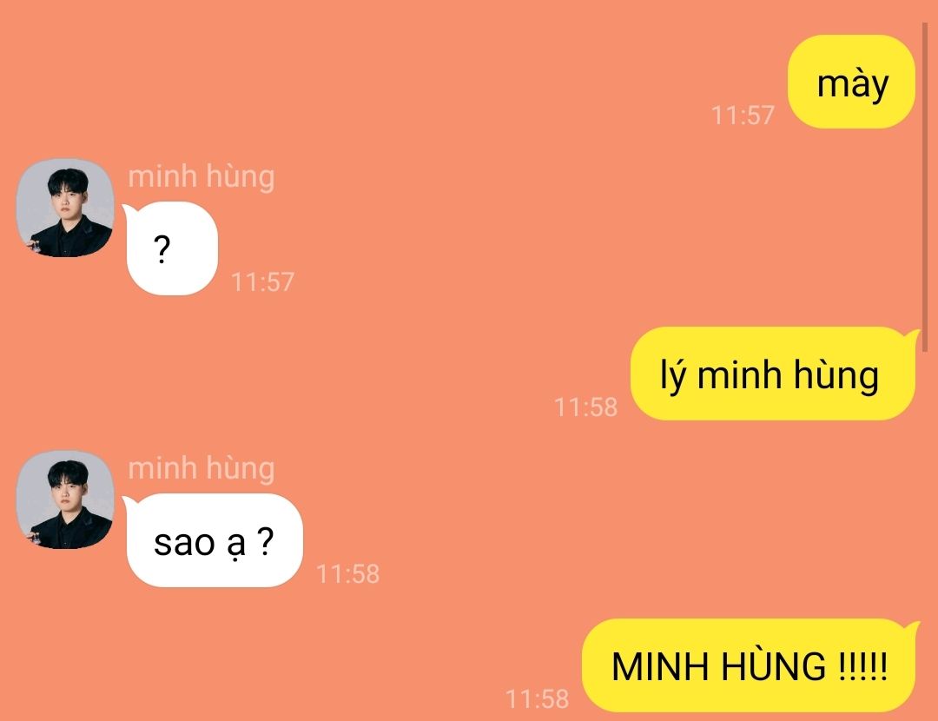
Task: Open minh hùng's avatar beside "sao ạ ?"
Action: (65, 499)
